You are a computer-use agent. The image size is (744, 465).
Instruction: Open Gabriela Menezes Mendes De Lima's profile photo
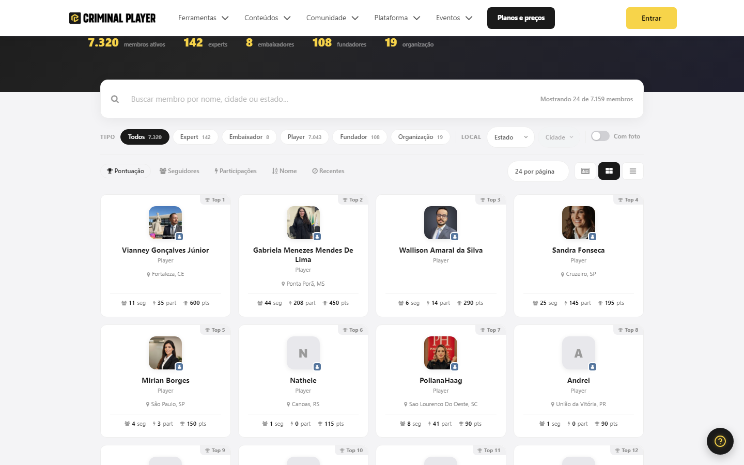coord(303,223)
